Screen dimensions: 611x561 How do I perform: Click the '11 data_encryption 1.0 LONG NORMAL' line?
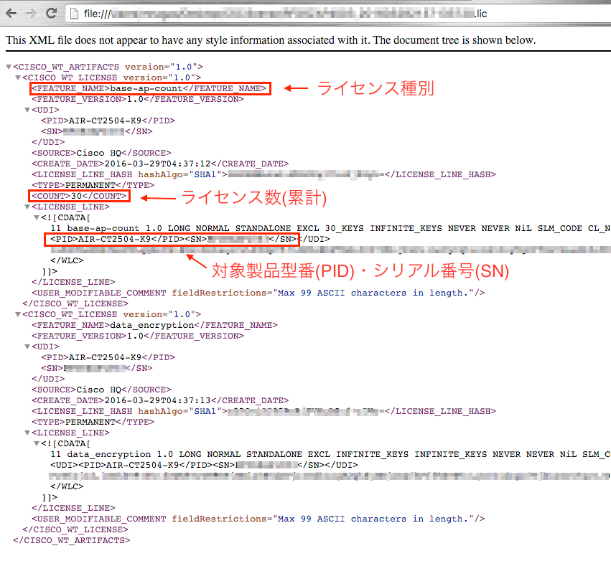330,454
